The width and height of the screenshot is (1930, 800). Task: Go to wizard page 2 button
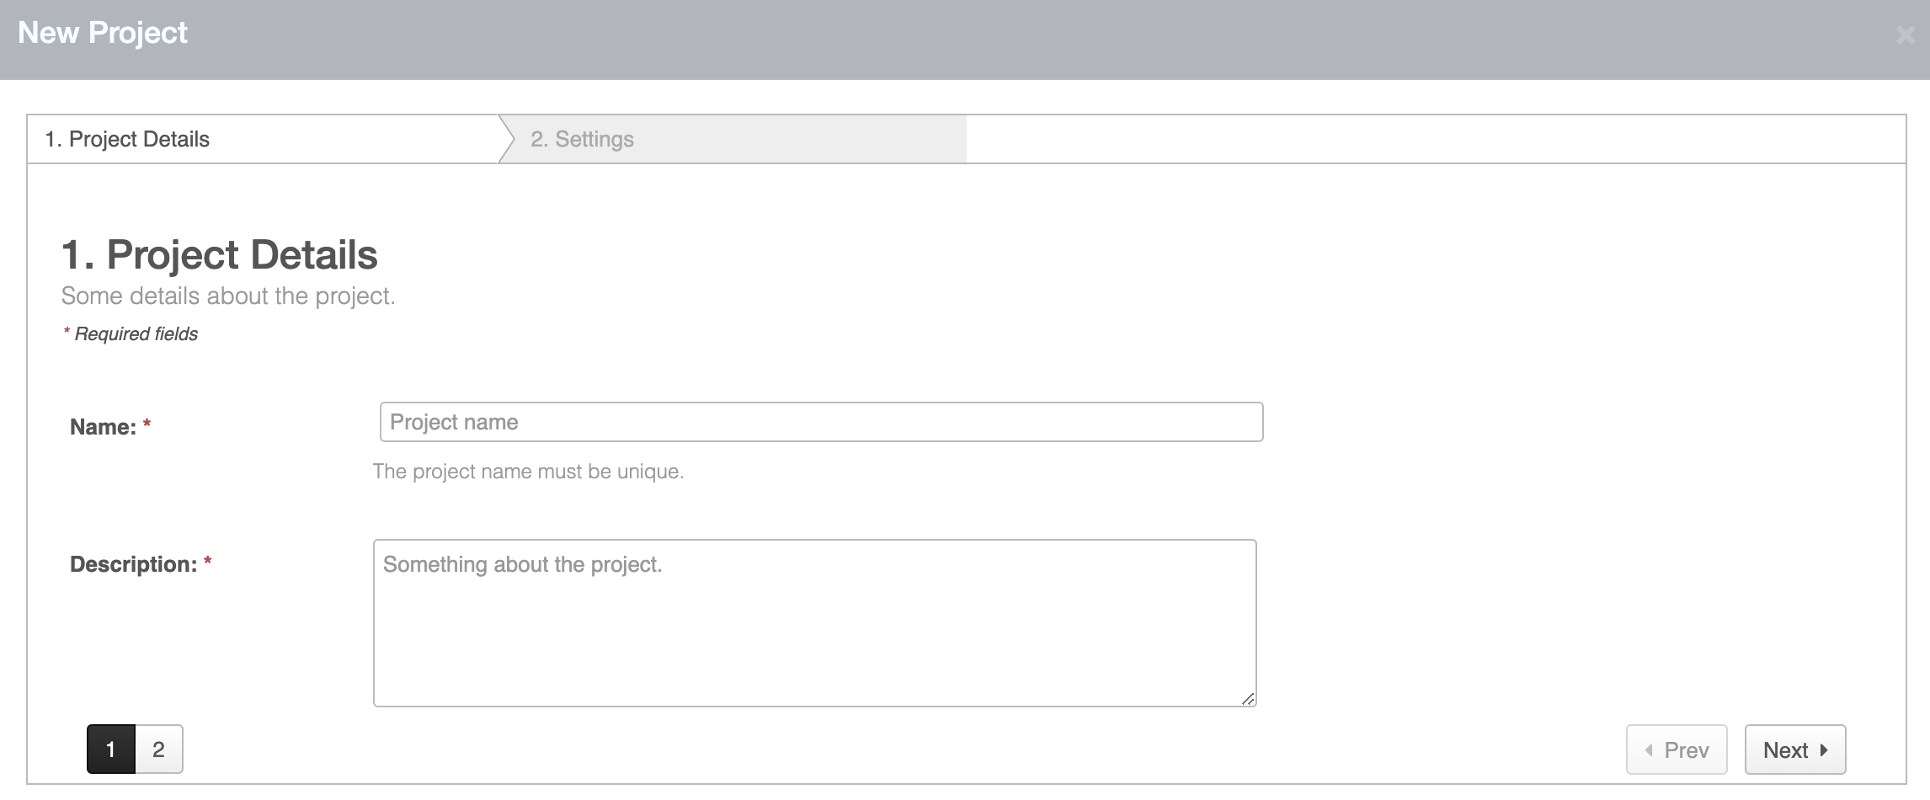point(158,749)
